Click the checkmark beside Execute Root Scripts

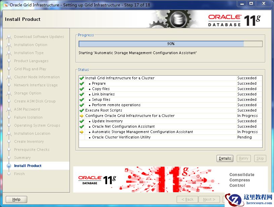coord(82,110)
